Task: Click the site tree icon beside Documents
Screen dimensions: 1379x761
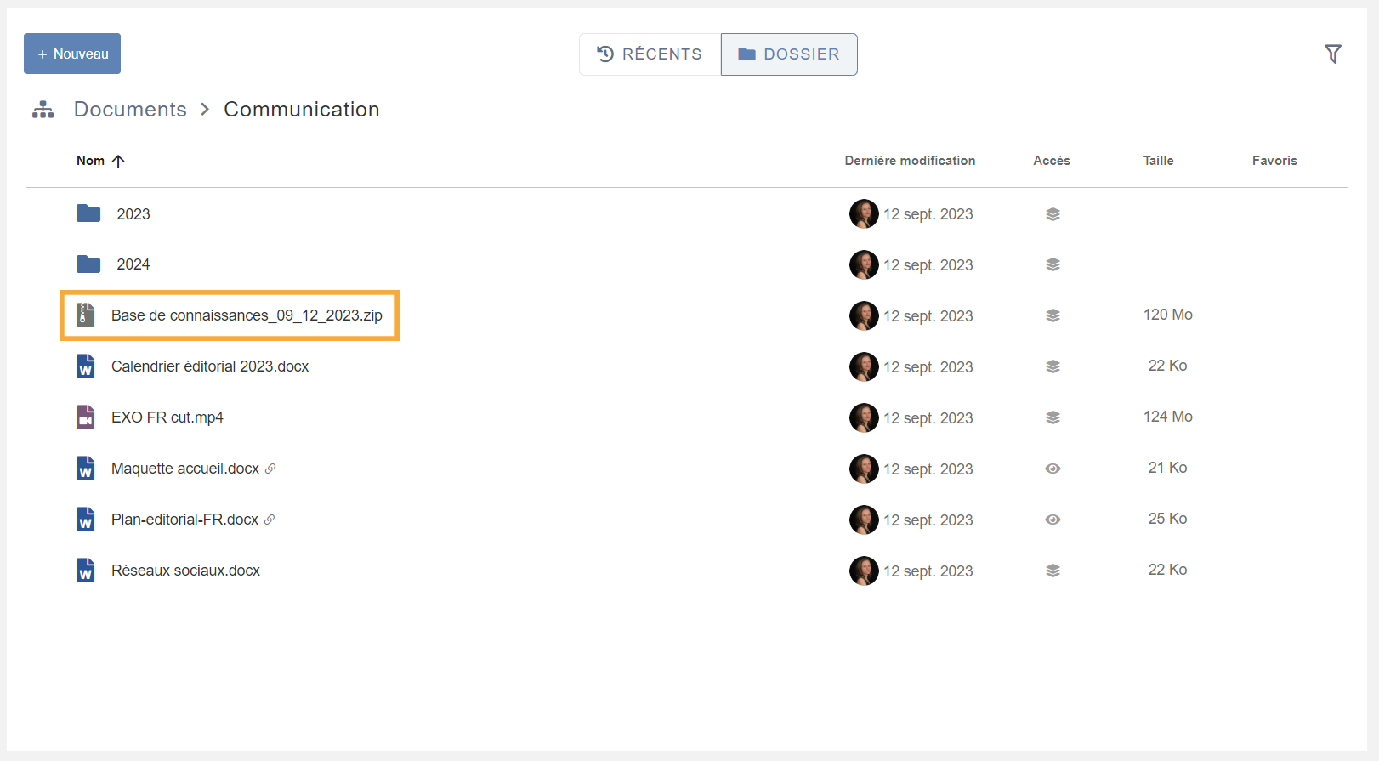Action: point(43,110)
